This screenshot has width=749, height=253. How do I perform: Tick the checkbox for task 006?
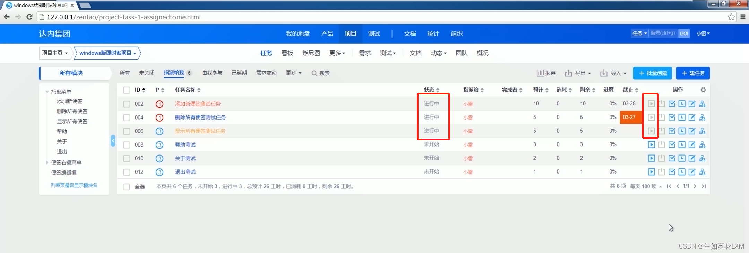click(127, 131)
